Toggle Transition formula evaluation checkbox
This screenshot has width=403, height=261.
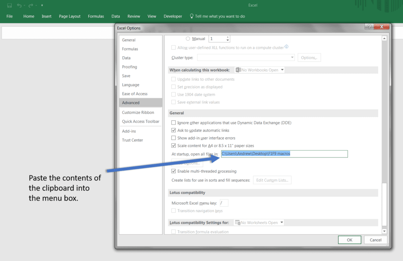(x=174, y=232)
